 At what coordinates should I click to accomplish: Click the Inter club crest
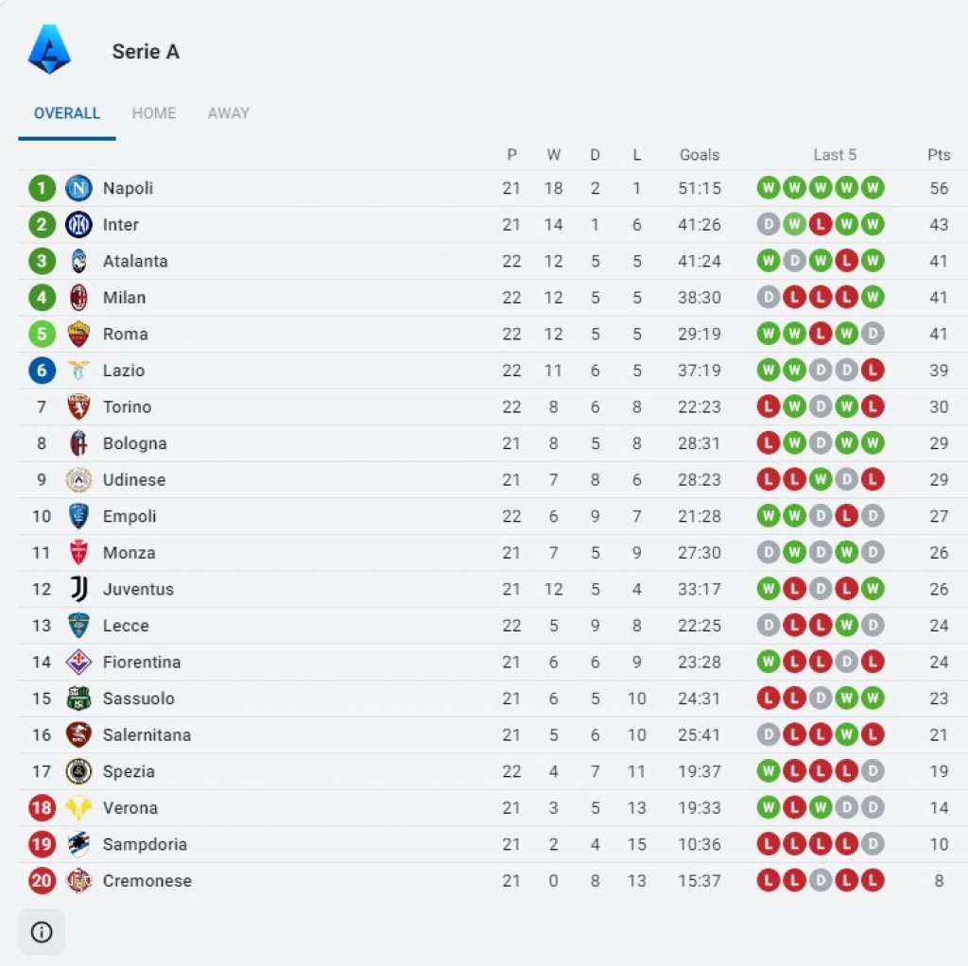click(78, 225)
